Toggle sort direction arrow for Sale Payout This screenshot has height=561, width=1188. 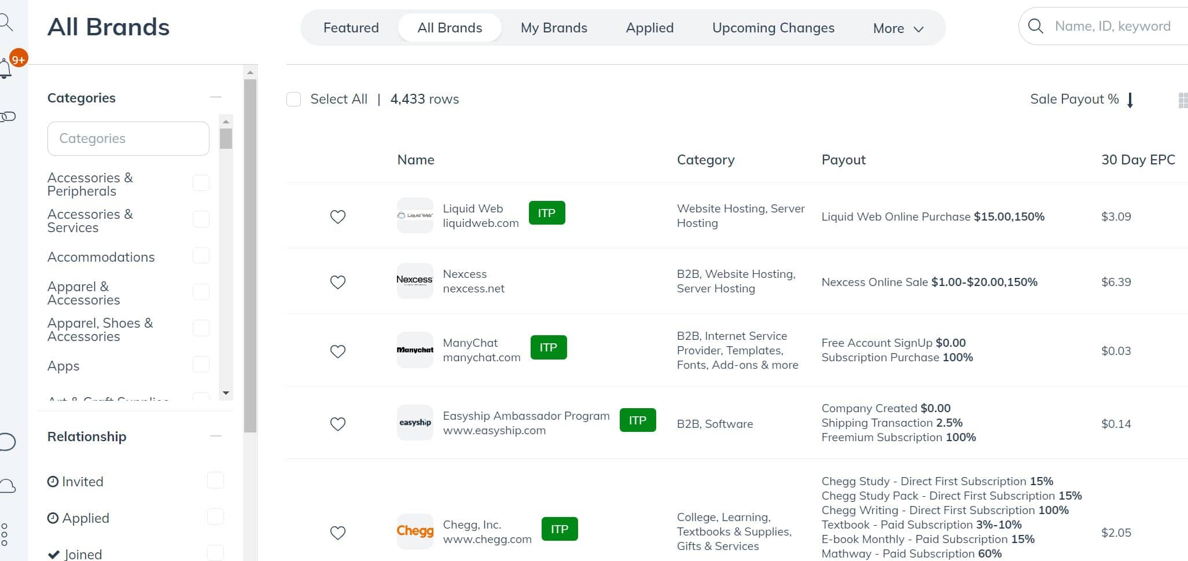point(1130,100)
